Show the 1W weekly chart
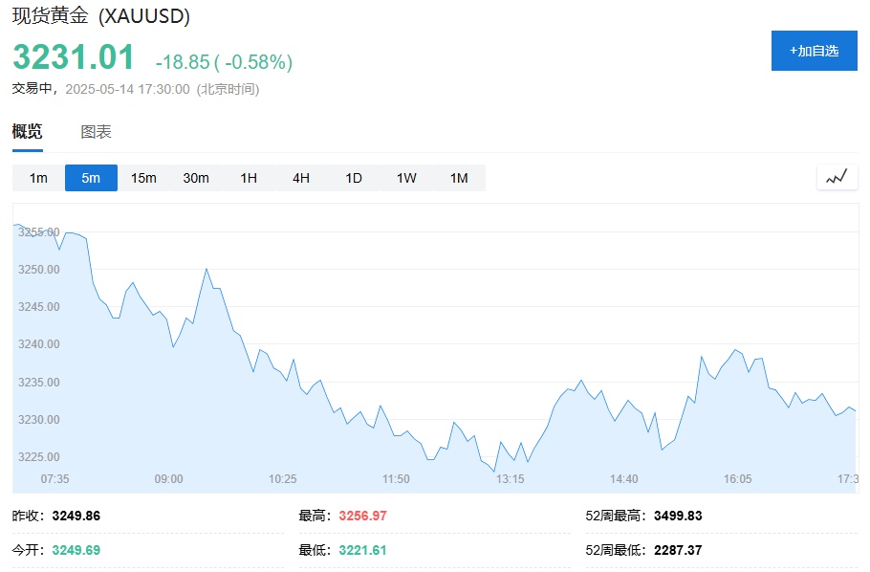The width and height of the screenshot is (870, 572). pos(406,178)
